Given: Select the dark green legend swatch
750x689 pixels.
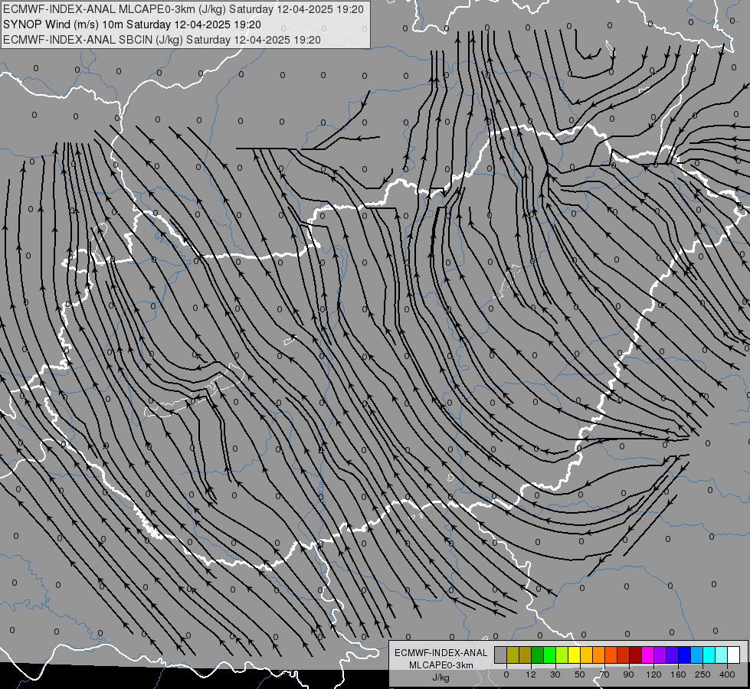Looking at the screenshot, I should tap(538, 655).
